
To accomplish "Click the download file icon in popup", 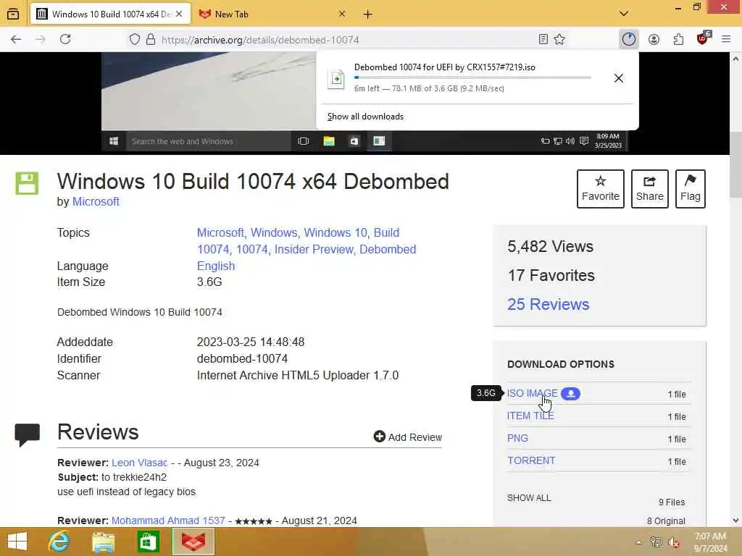I will 336,79.
